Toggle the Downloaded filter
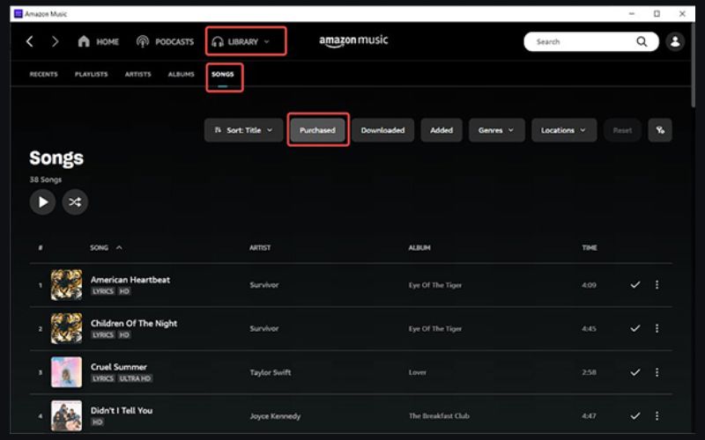Image resolution: width=705 pixels, height=440 pixels. (x=383, y=130)
